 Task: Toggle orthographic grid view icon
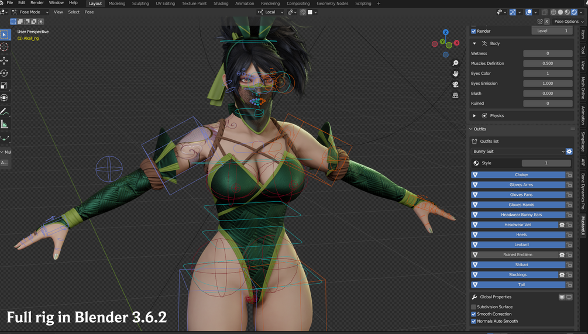pyautogui.click(x=455, y=95)
